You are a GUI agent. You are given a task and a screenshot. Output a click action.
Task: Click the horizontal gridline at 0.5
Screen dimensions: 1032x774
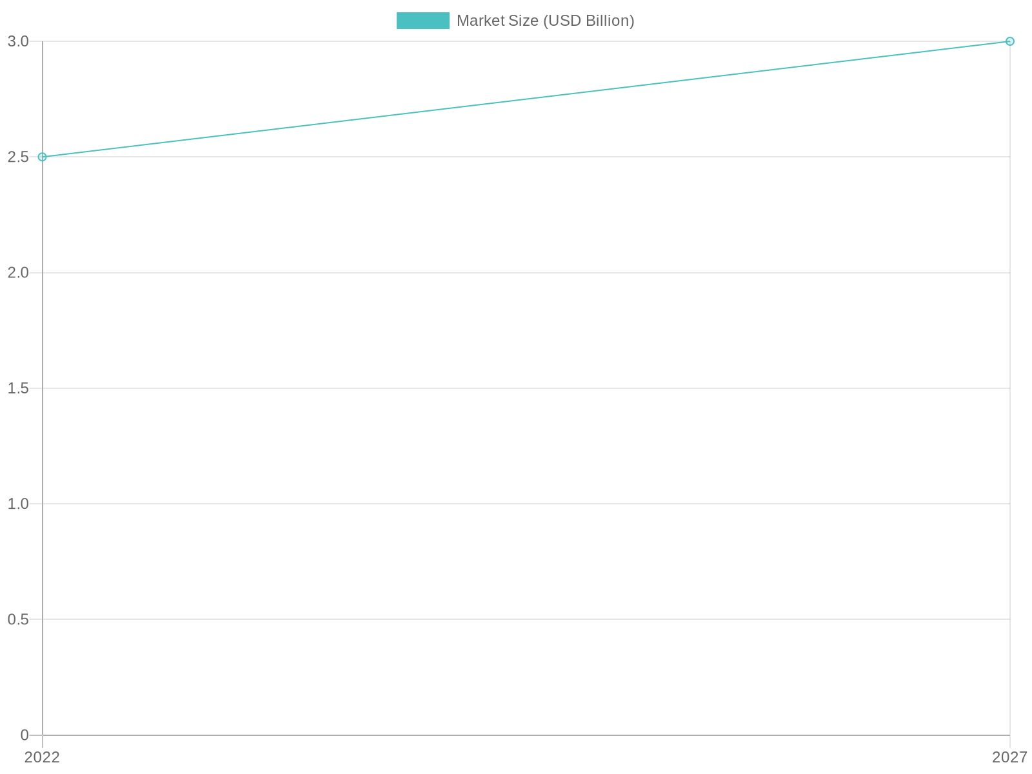point(526,619)
